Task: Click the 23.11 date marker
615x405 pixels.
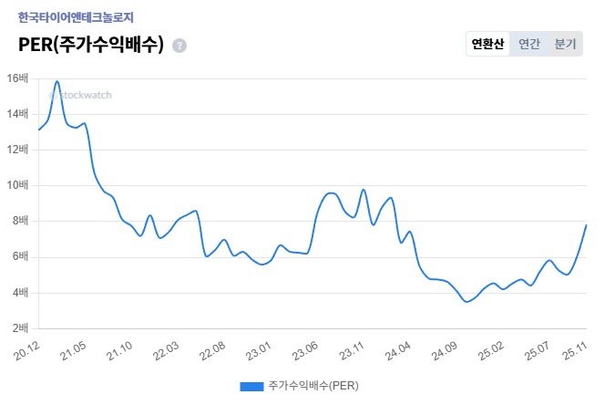Action: (353, 350)
